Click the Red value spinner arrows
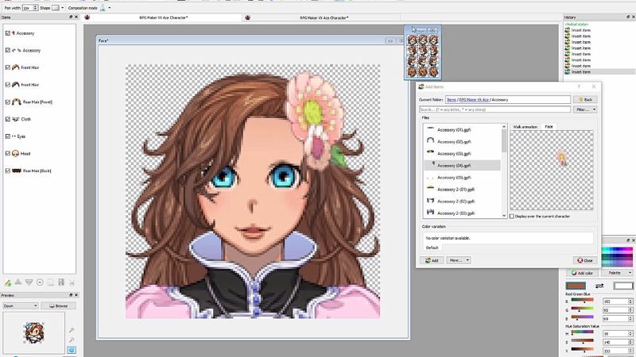This screenshot has width=636, height=357. (630, 301)
